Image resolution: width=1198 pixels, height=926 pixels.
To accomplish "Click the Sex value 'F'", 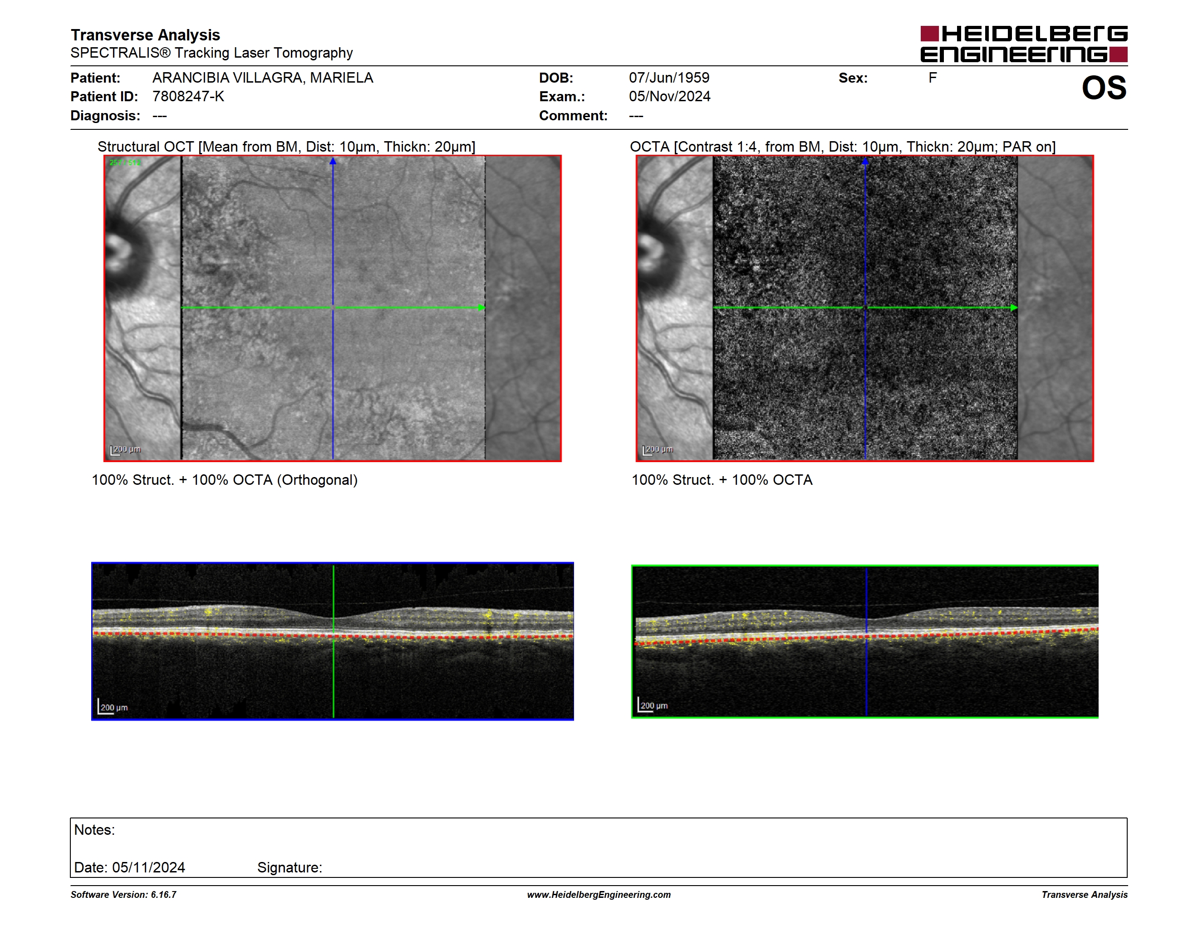I will tap(933, 78).
